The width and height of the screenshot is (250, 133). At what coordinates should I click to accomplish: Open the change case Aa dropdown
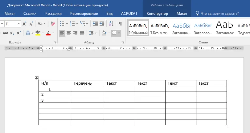(x=41, y=24)
